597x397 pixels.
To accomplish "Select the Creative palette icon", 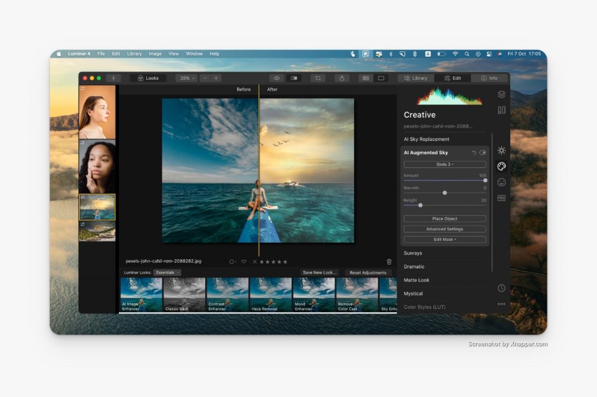I will pos(501,166).
